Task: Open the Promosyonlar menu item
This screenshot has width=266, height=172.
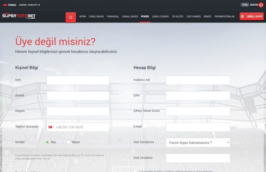Action: [x=225, y=17]
